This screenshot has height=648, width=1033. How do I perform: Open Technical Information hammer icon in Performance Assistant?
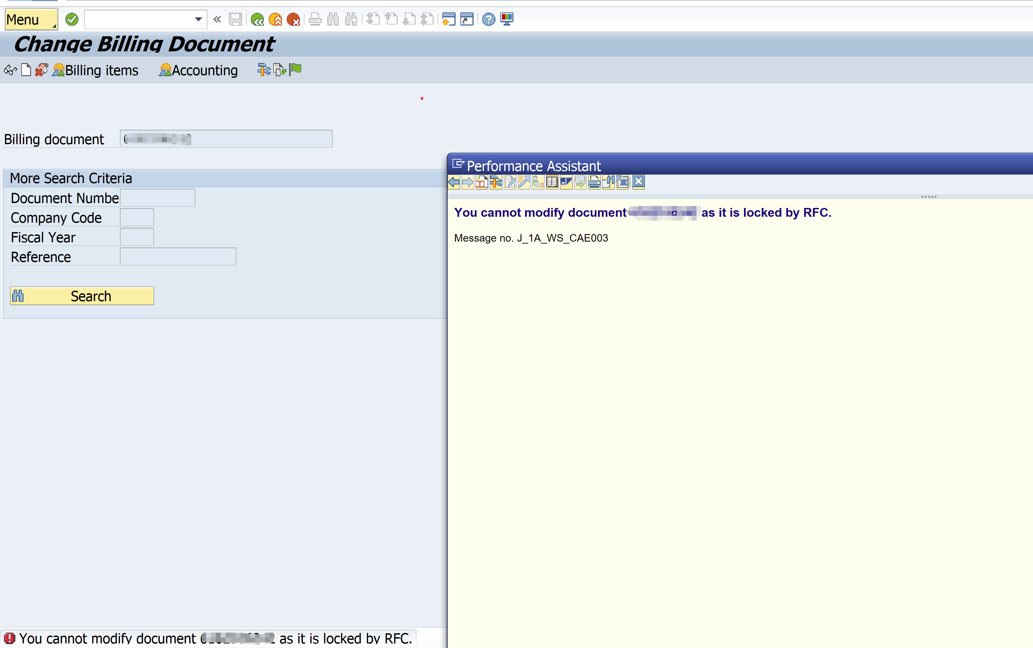[496, 182]
